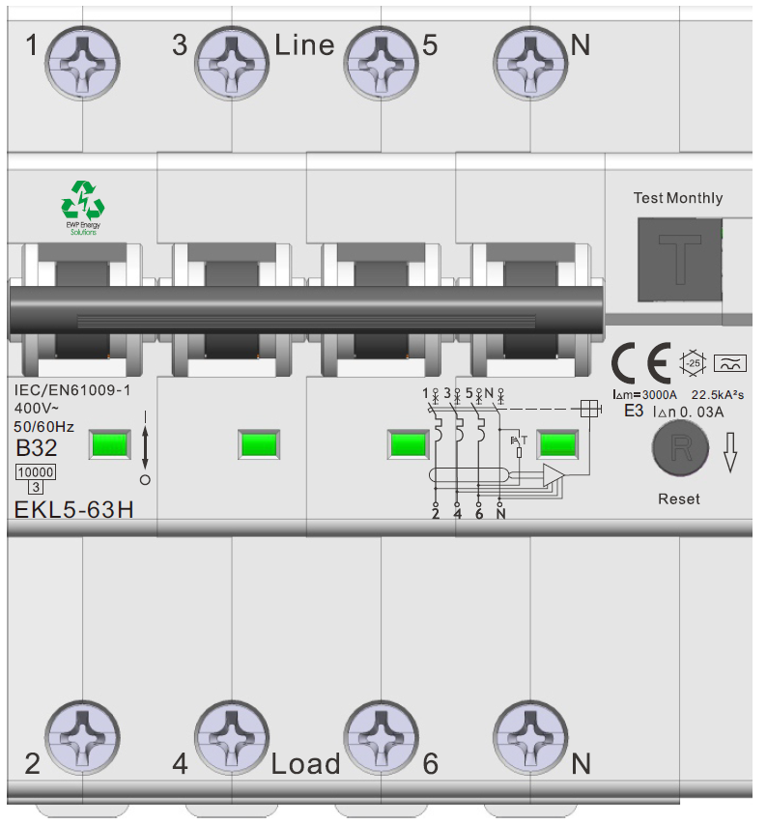Click the -25 temperature rating symbol
The image size is (767, 825).
(x=693, y=362)
